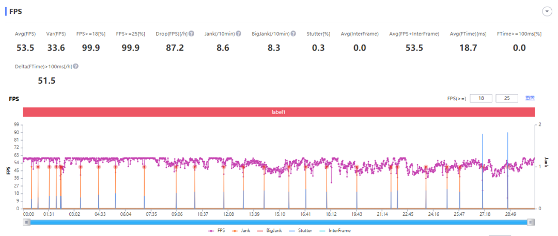Click the 00:00 time axis label
This screenshot has height=236, width=558.
coord(28,215)
